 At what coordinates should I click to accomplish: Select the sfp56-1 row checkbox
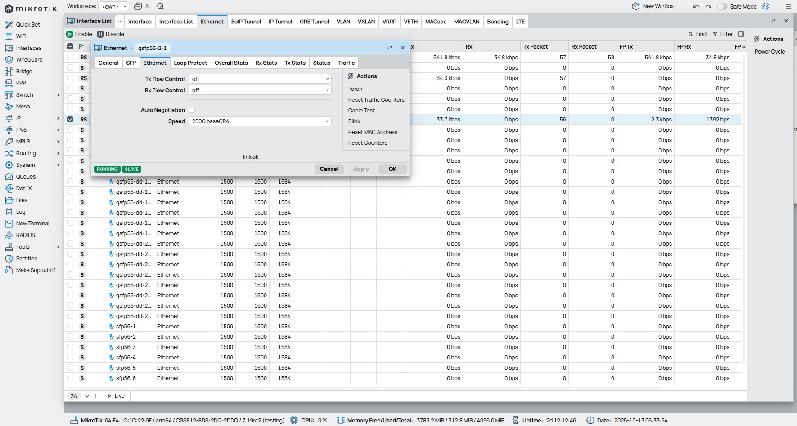point(70,327)
